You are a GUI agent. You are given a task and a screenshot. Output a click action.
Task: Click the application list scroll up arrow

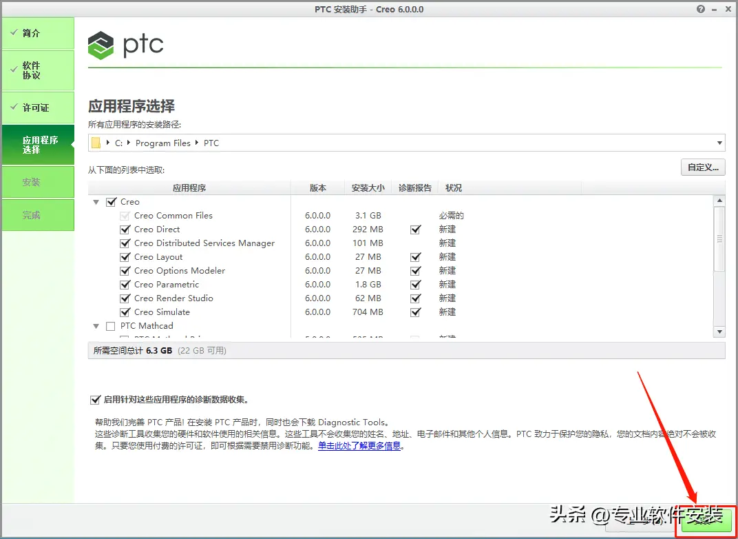[719, 201]
